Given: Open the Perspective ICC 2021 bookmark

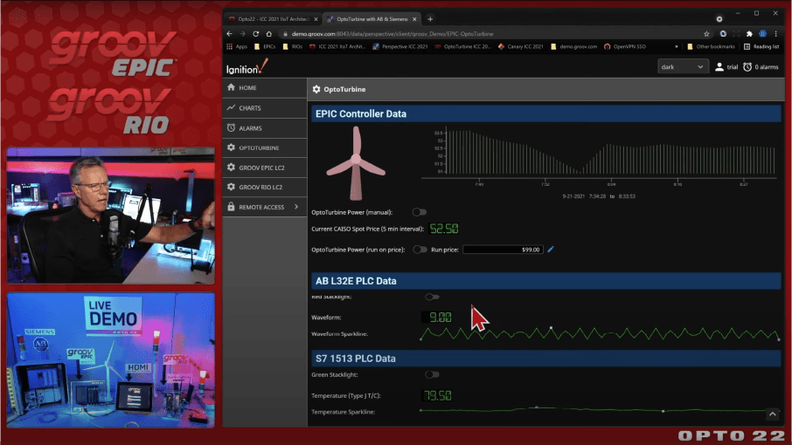Looking at the screenshot, I should click(400, 46).
